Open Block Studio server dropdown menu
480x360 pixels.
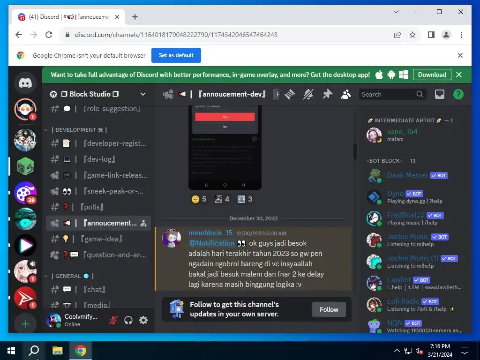142,94
